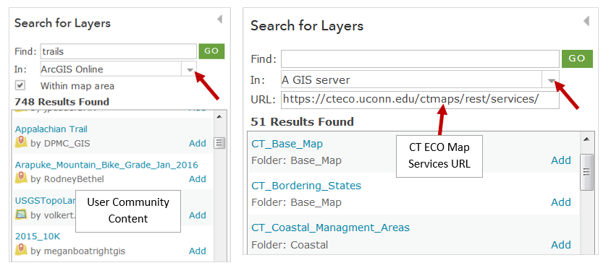This screenshot has height=268, width=611.
Task: Open the CT_Coastal_Managment_Areas service link
Action: coord(330,228)
